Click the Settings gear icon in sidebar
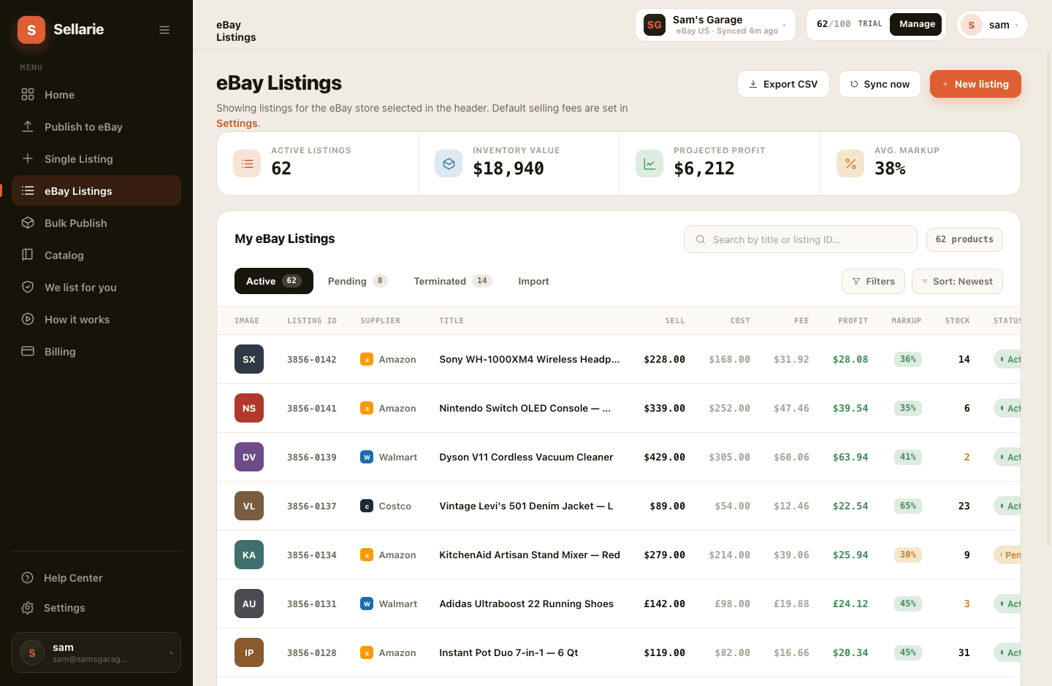This screenshot has height=686, width=1052. click(x=28, y=608)
